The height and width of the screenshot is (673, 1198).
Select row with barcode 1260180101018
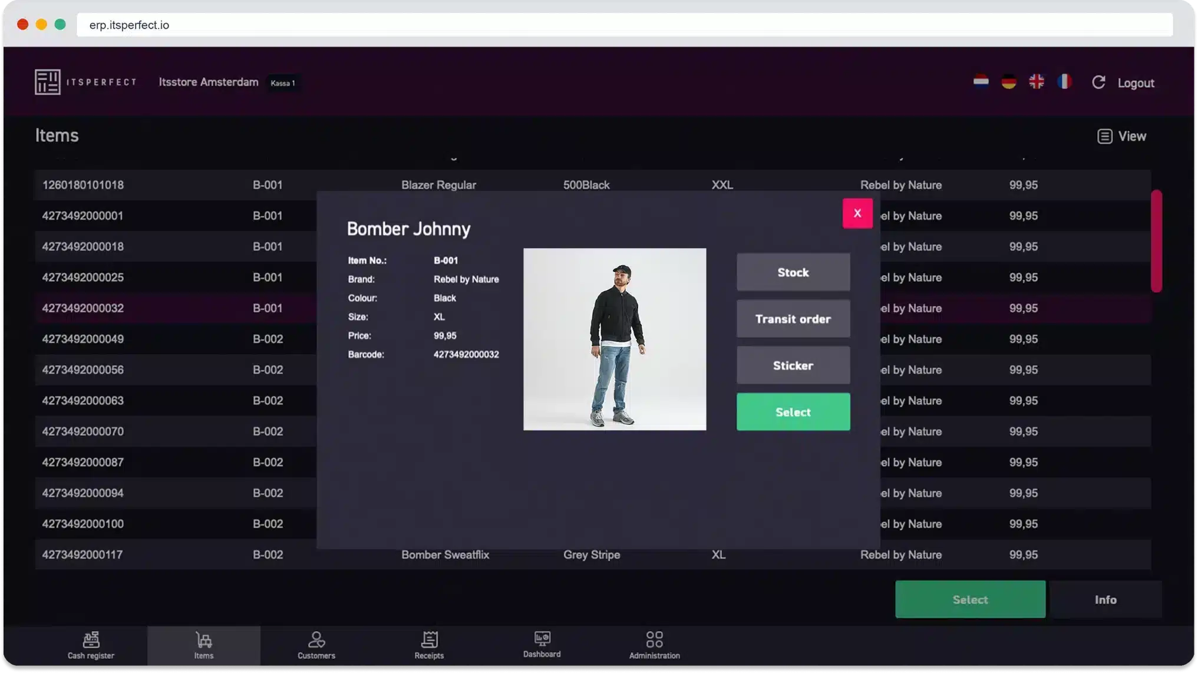(592, 185)
